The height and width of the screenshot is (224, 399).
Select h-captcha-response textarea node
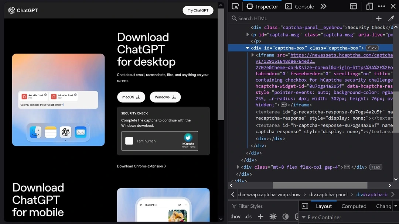[324, 128]
